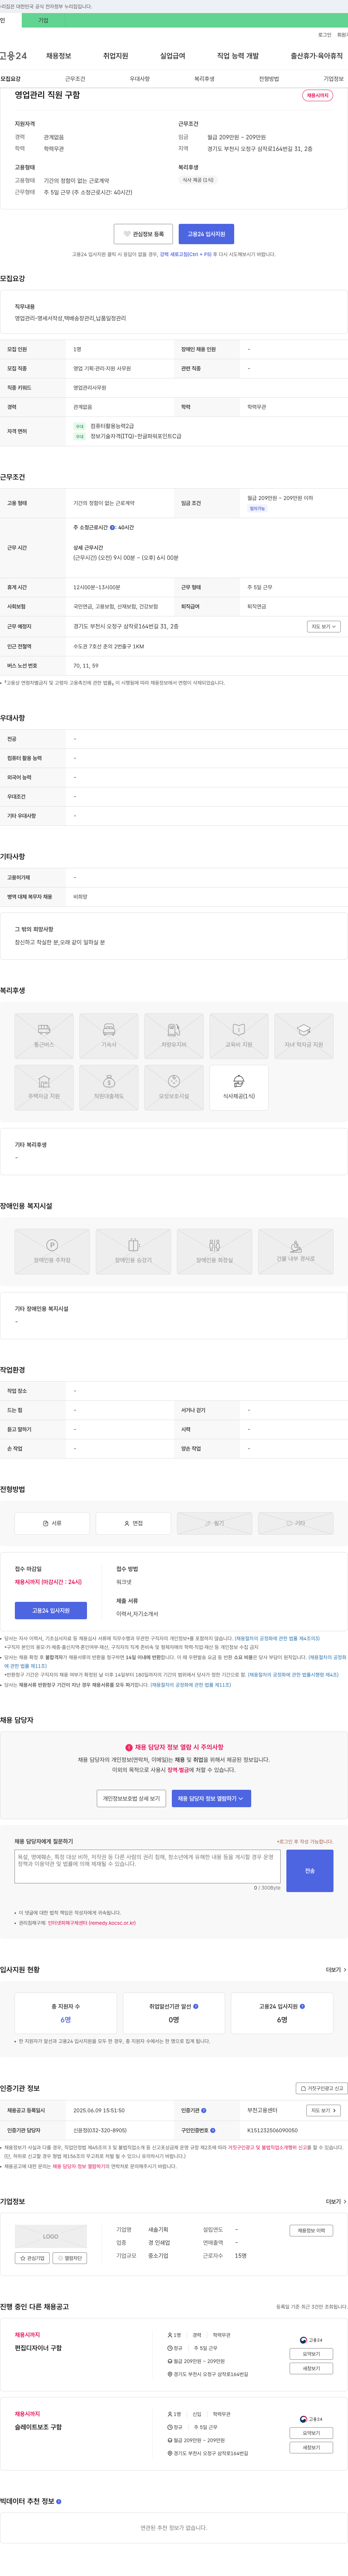Viewport: 348px width, 2576px height.
Task: Click the upper 고용24 입사지원 button under 근무조건
Action: click(206, 234)
